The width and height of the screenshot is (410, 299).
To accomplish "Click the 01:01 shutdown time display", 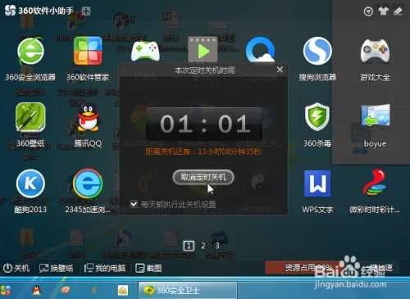I will click(205, 124).
